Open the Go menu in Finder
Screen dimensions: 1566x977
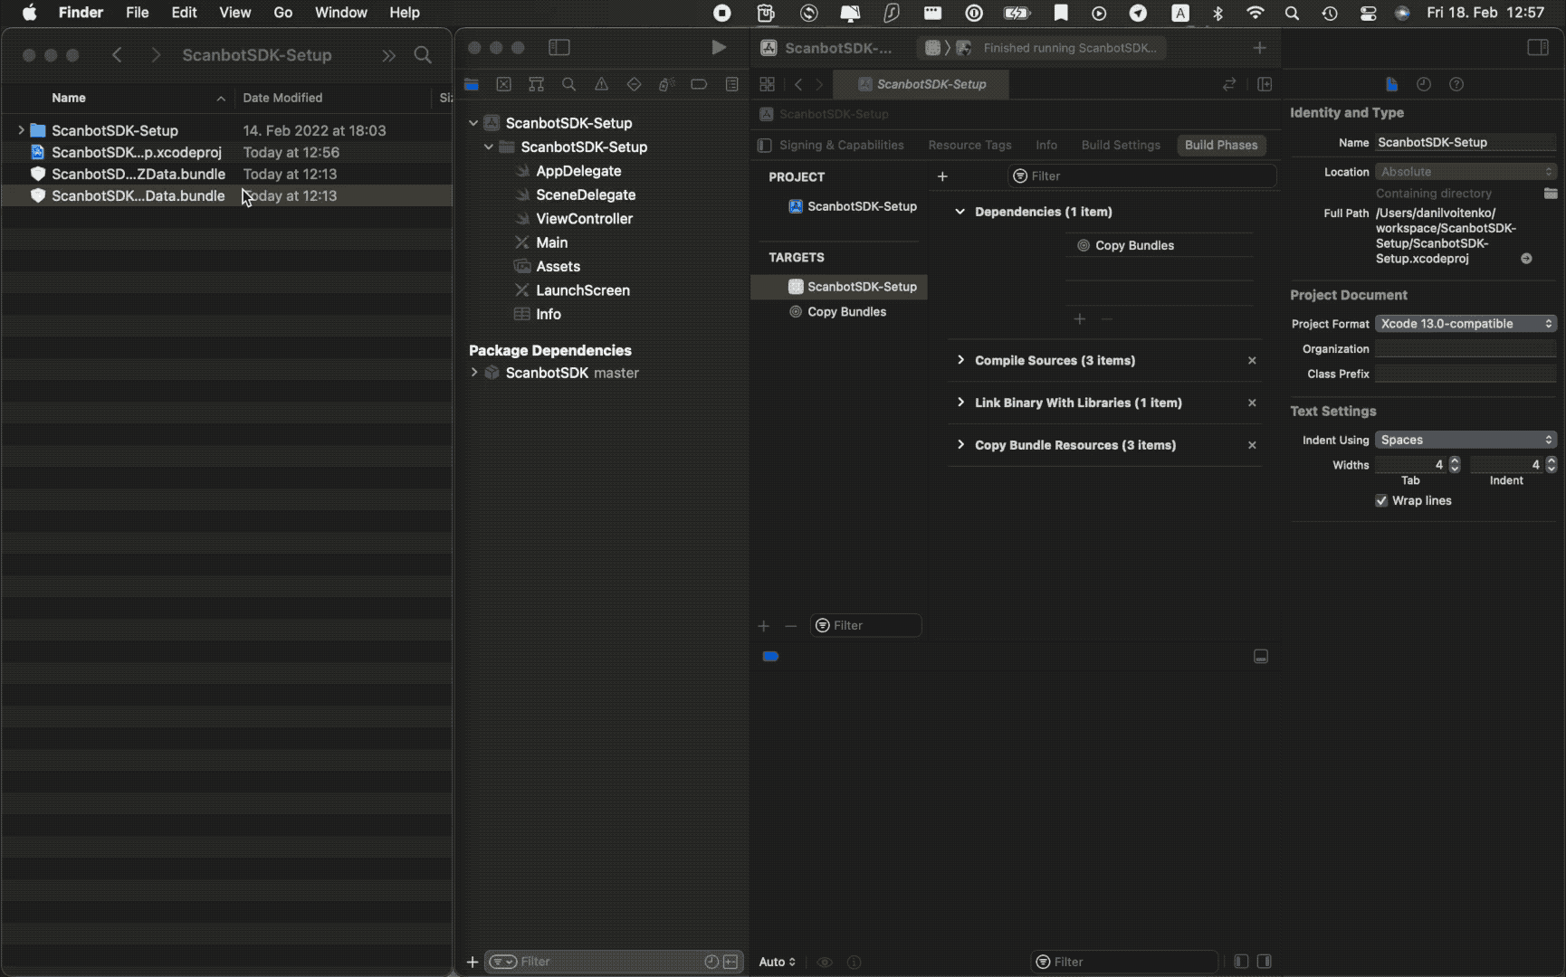[x=282, y=13]
